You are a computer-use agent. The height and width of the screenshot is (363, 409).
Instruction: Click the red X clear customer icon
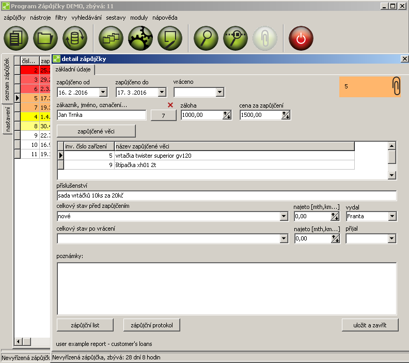tap(170, 105)
